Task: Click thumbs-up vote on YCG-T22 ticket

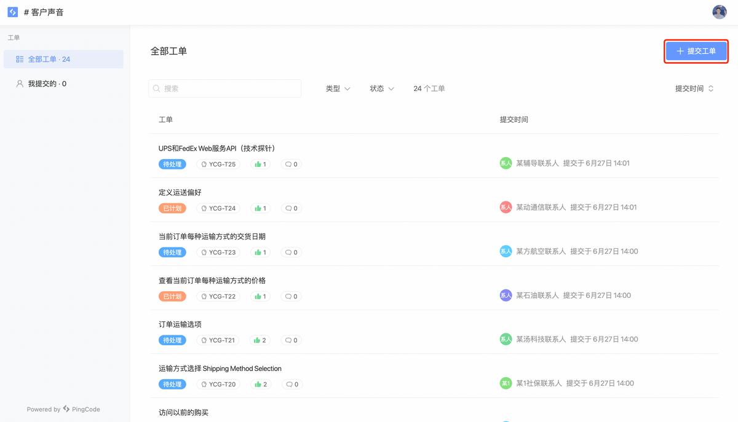Action: pos(260,296)
